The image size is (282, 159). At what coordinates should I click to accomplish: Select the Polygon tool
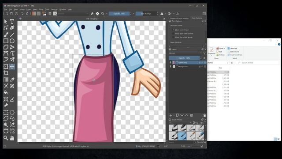[6, 47]
